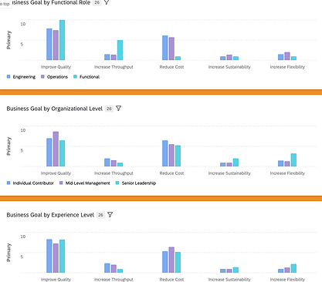Click Individual Contributor bar for Improve Quality
Image resolution: width=322 pixels, height=282 pixels.
(49, 153)
